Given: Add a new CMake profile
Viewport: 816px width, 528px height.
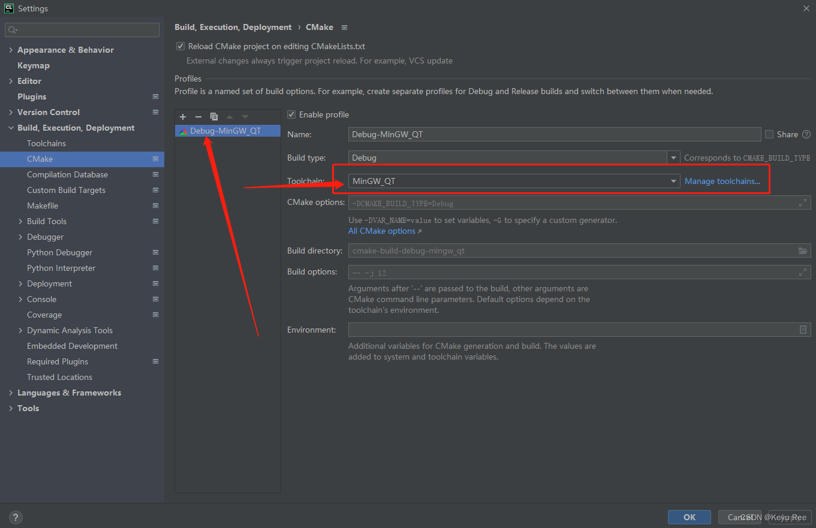Looking at the screenshot, I should 183,117.
